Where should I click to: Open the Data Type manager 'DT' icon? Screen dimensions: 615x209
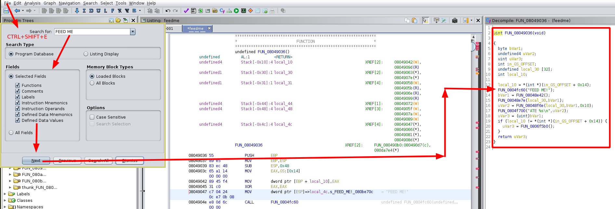215,11
